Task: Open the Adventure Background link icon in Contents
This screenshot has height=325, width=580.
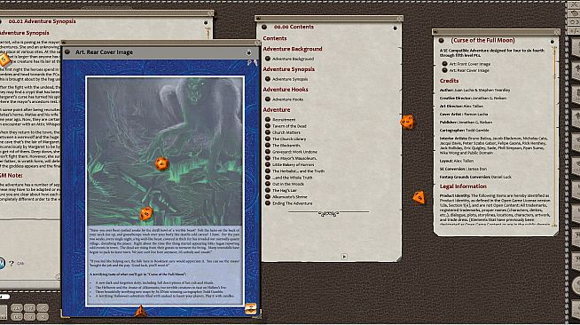Action: (x=268, y=59)
